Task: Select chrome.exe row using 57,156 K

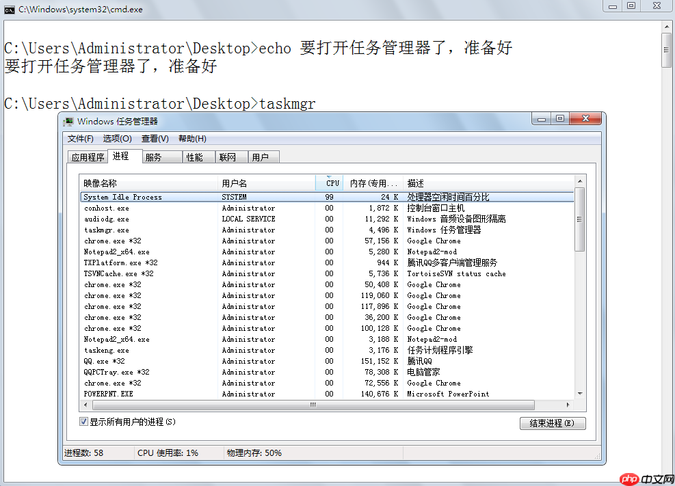Action: point(327,241)
